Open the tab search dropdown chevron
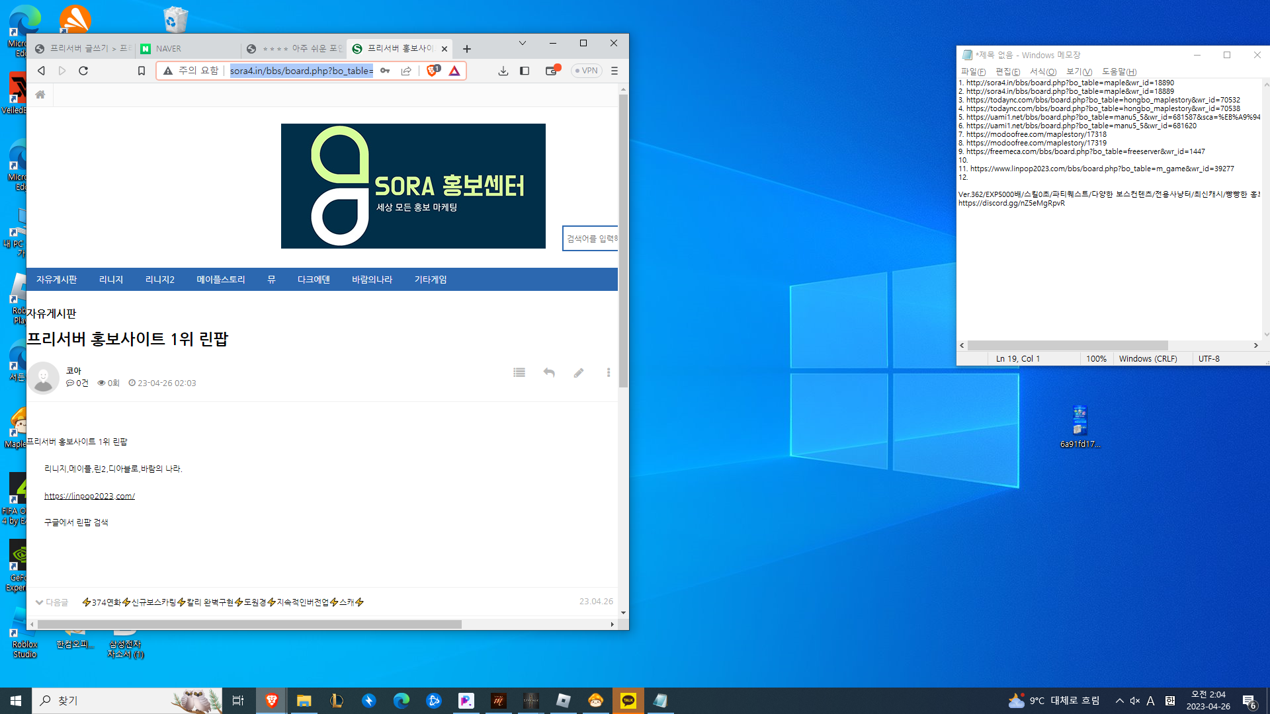This screenshot has width=1270, height=714. coord(523,43)
